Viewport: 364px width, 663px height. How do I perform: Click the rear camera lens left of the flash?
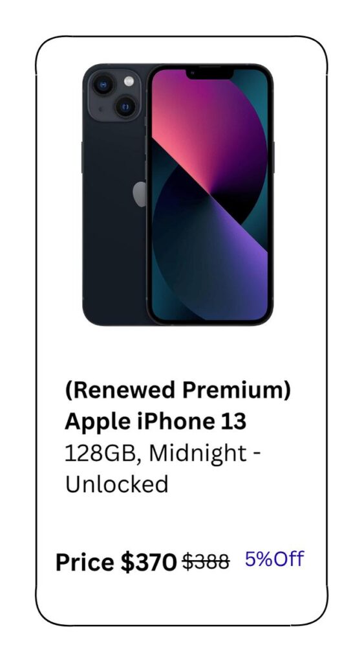[x=103, y=85]
